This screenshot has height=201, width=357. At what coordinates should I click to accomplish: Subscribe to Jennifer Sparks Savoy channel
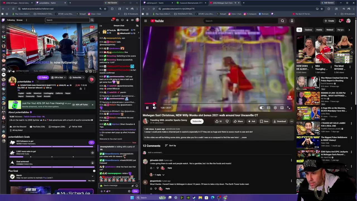point(197,121)
